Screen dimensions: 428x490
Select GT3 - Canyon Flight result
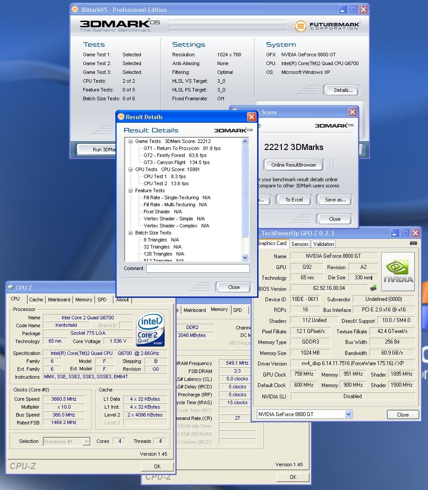point(177,162)
